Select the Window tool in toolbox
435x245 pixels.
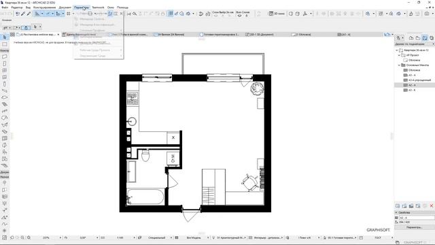click(x=5, y=70)
